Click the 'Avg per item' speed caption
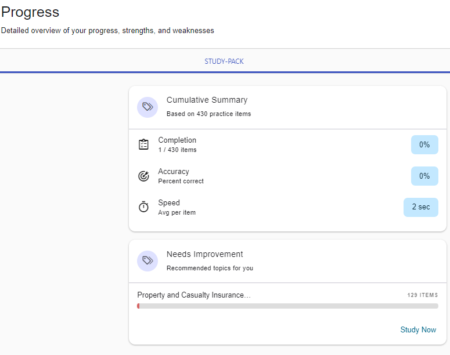 (177, 212)
